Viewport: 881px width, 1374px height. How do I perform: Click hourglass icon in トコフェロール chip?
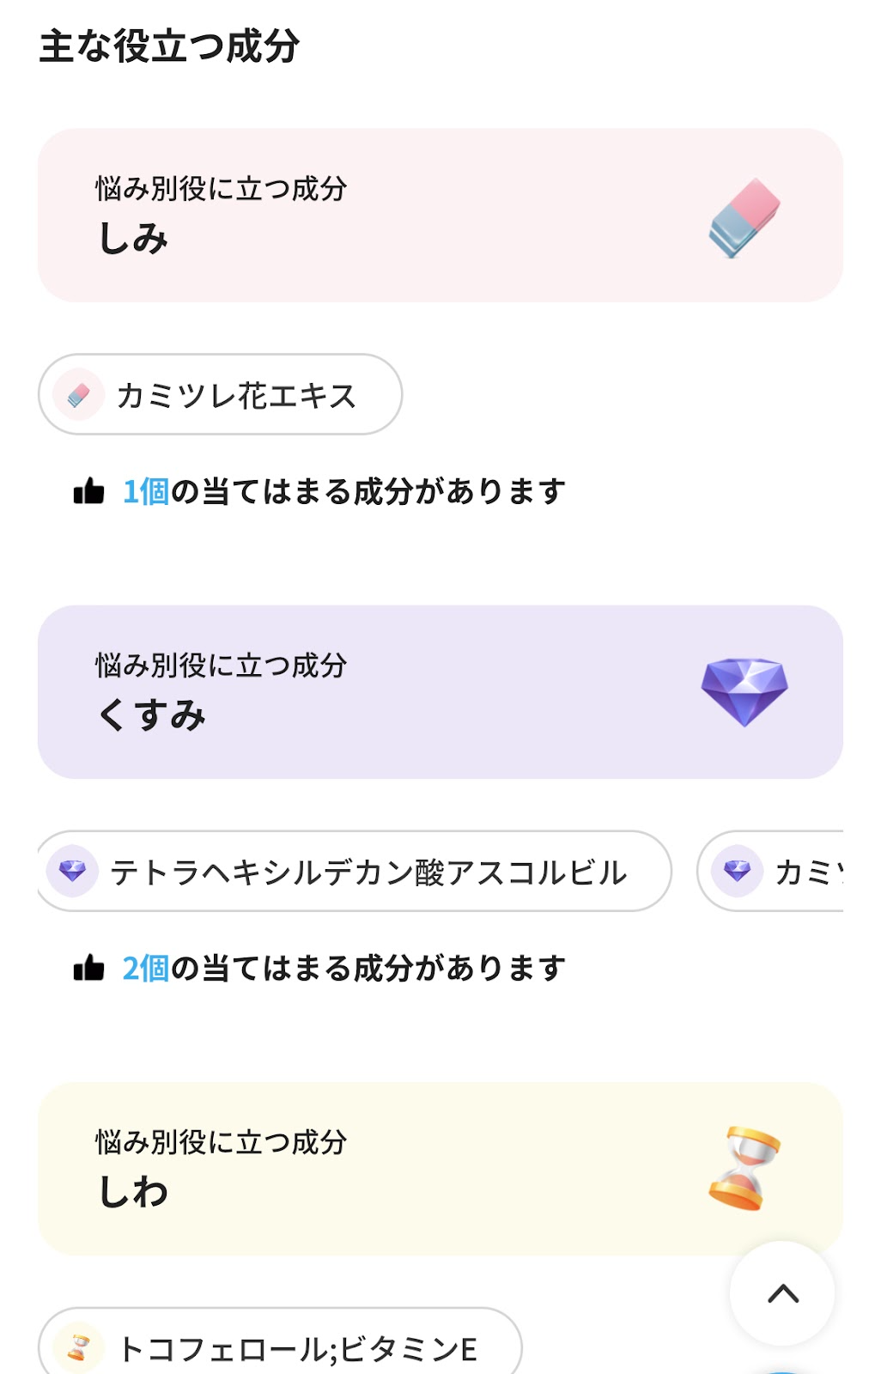point(78,1348)
